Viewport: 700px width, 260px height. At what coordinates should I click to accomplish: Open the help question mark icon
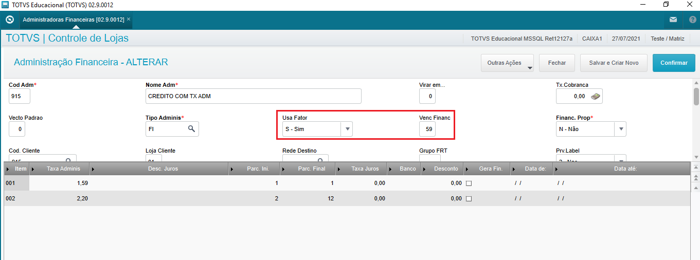(692, 20)
